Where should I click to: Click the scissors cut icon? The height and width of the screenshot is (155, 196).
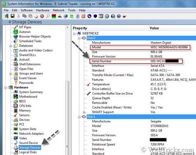click(x=19, y=16)
